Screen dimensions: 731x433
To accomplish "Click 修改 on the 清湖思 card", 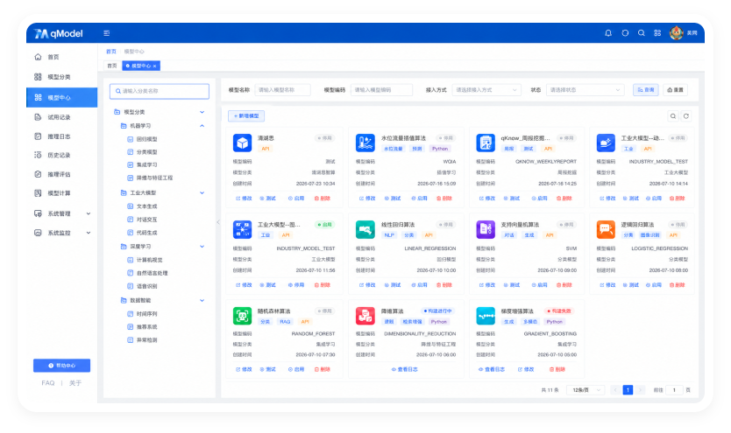I will pos(244,199).
